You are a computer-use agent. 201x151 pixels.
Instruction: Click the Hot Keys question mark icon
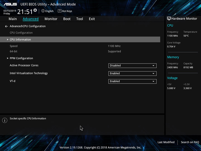pos(59,11)
